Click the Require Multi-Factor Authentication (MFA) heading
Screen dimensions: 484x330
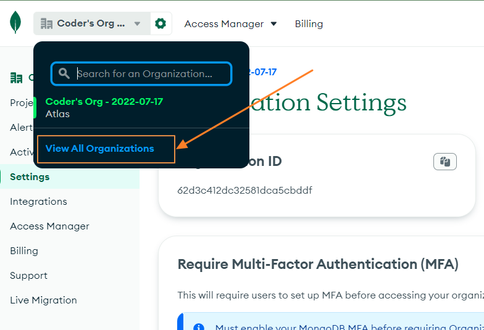(319, 264)
